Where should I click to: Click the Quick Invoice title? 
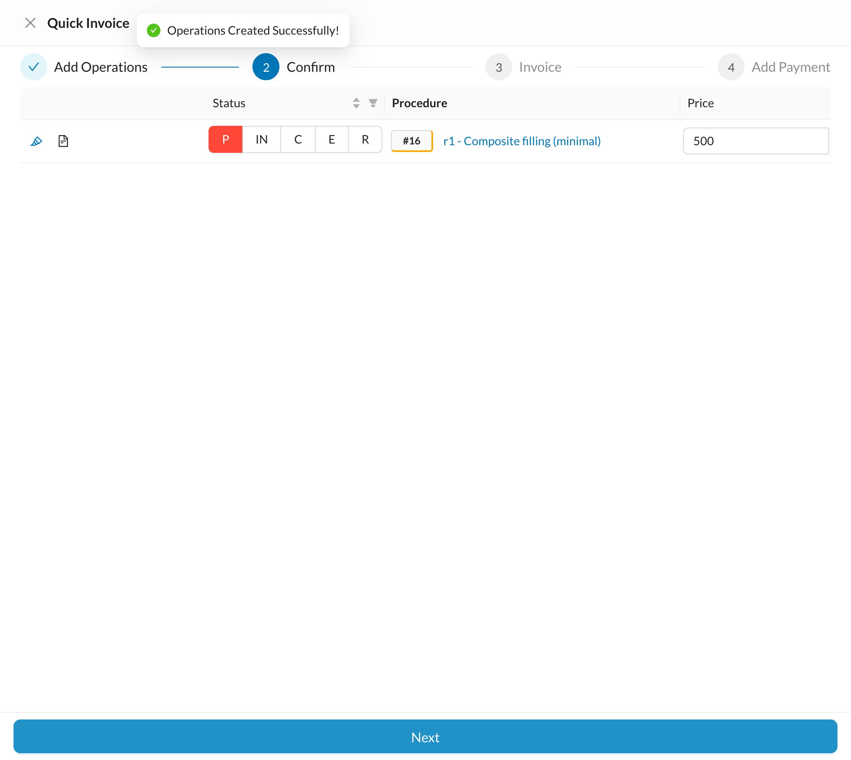click(x=88, y=23)
